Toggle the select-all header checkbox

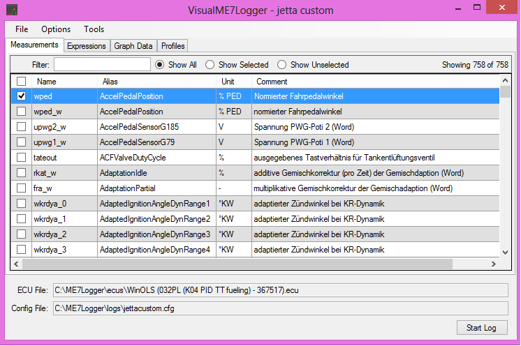point(21,82)
